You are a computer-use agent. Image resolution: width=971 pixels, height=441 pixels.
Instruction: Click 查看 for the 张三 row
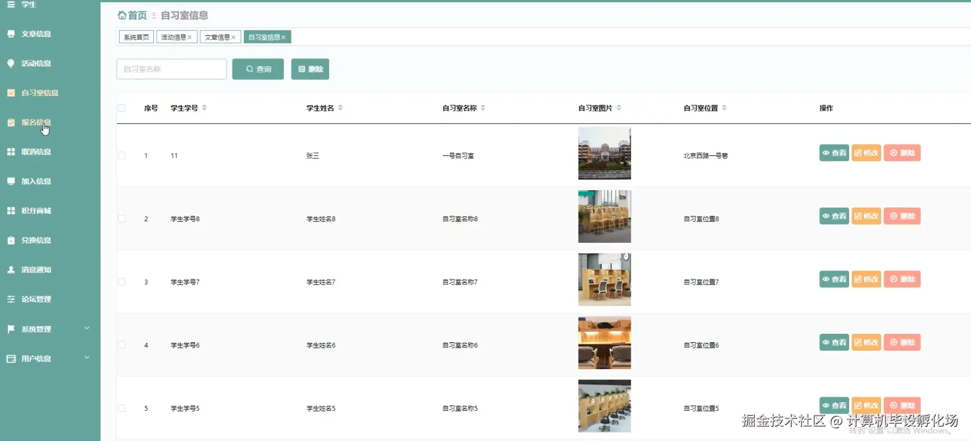click(x=834, y=153)
